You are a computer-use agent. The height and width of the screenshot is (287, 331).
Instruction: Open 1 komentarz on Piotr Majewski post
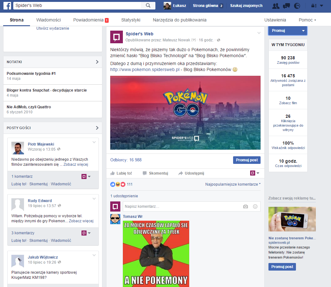point(22,176)
